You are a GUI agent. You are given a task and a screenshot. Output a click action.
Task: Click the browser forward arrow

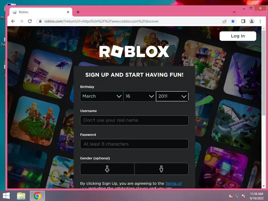coord(21,21)
